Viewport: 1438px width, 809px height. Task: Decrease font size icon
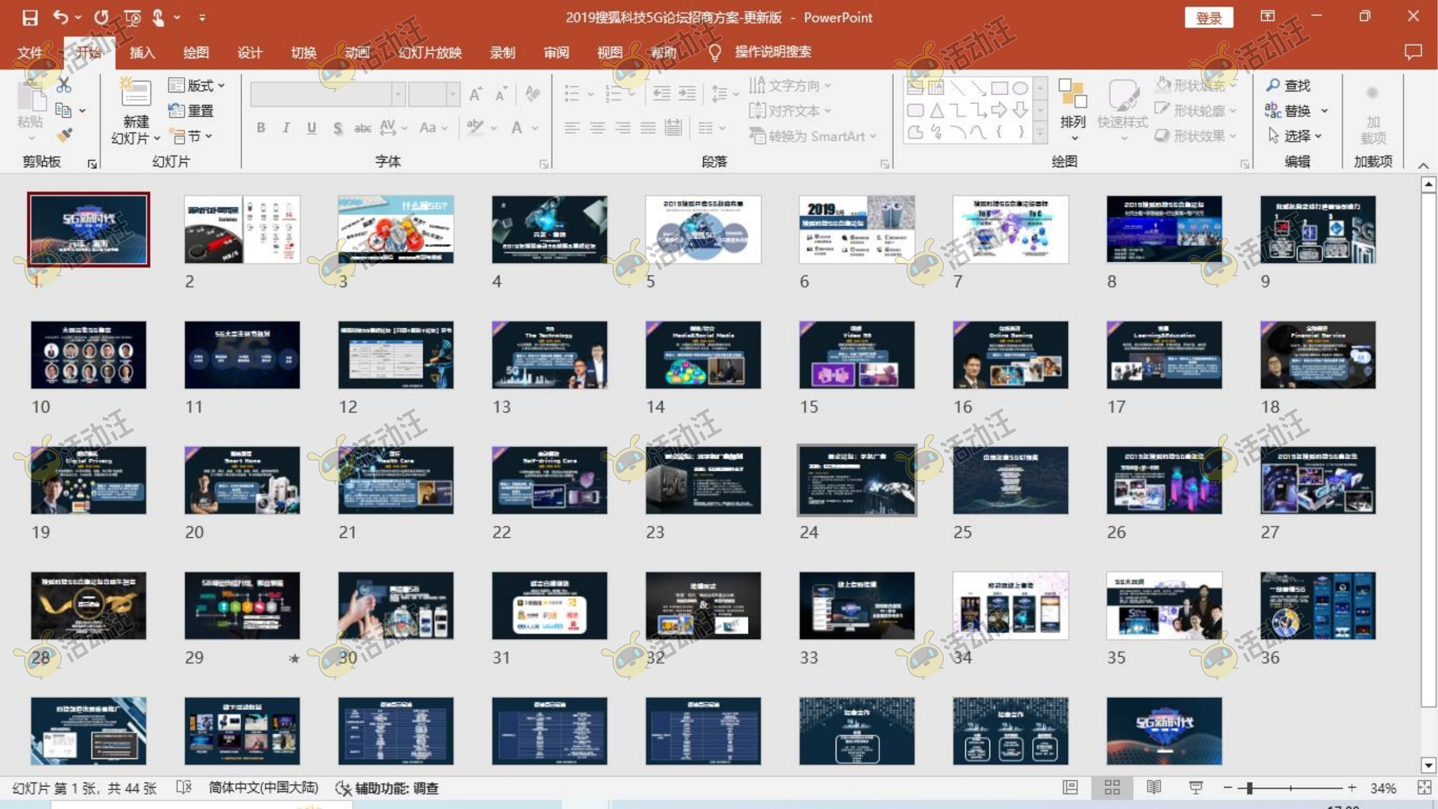pyautogui.click(x=501, y=94)
